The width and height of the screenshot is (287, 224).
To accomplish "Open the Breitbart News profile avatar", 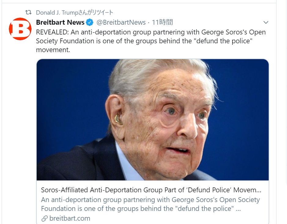I will [20, 29].
